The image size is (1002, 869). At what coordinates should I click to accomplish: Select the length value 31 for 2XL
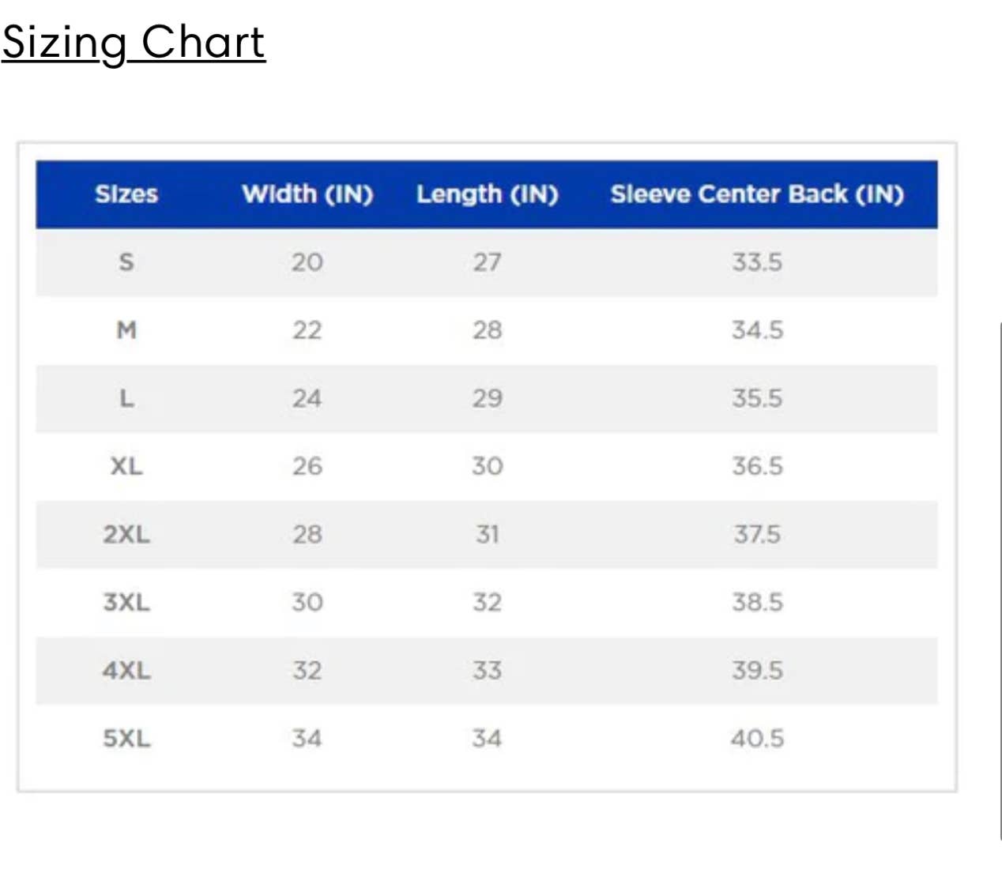click(x=487, y=535)
